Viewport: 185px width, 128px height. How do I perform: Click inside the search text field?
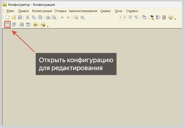point(102,17)
